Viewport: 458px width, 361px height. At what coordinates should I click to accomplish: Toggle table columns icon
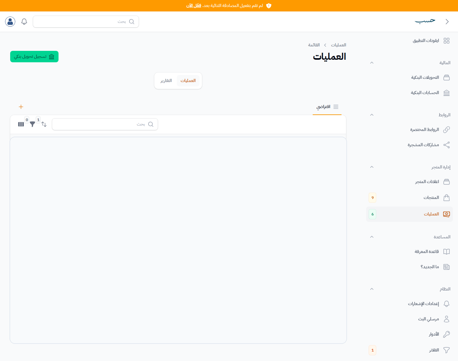(21, 124)
